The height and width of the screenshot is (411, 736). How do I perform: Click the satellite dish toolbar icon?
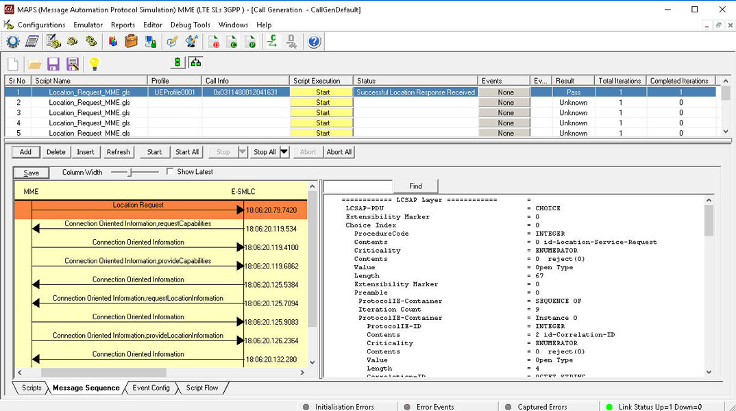(x=191, y=42)
